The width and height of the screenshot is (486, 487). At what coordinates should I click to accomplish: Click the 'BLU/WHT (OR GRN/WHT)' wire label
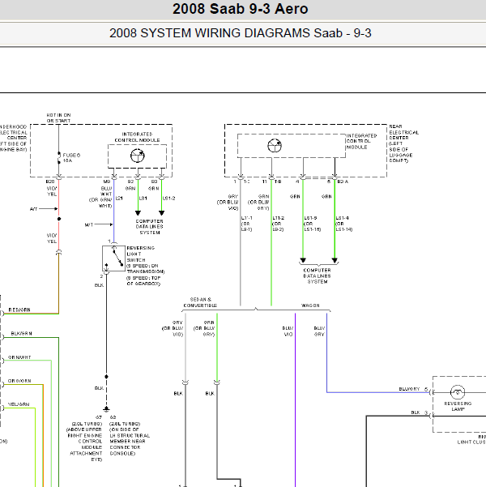[x=101, y=197]
